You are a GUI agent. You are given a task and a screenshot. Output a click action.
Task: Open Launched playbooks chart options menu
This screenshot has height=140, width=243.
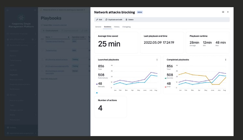click(157, 60)
